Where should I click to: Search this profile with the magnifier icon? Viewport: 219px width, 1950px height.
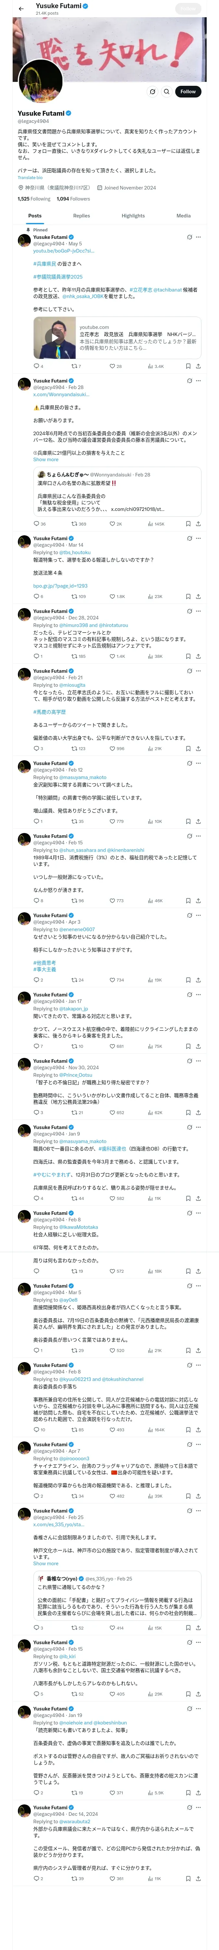click(x=166, y=92)
